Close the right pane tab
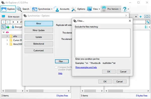The image size is (151, 99). [136, 17]
